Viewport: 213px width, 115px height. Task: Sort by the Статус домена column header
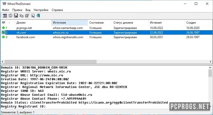(130, 23)
